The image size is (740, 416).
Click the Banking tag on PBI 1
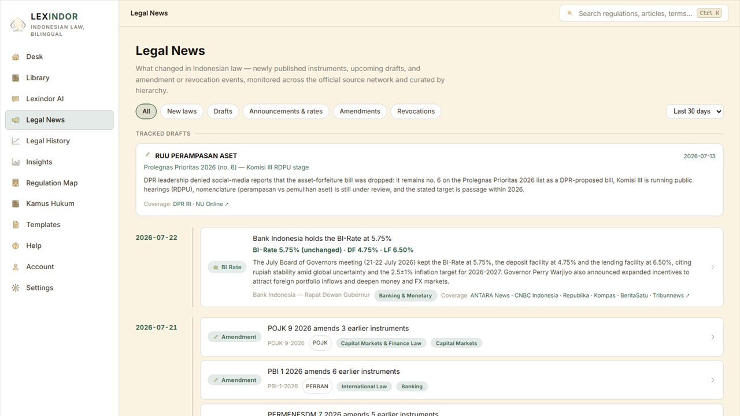(412, 387)
